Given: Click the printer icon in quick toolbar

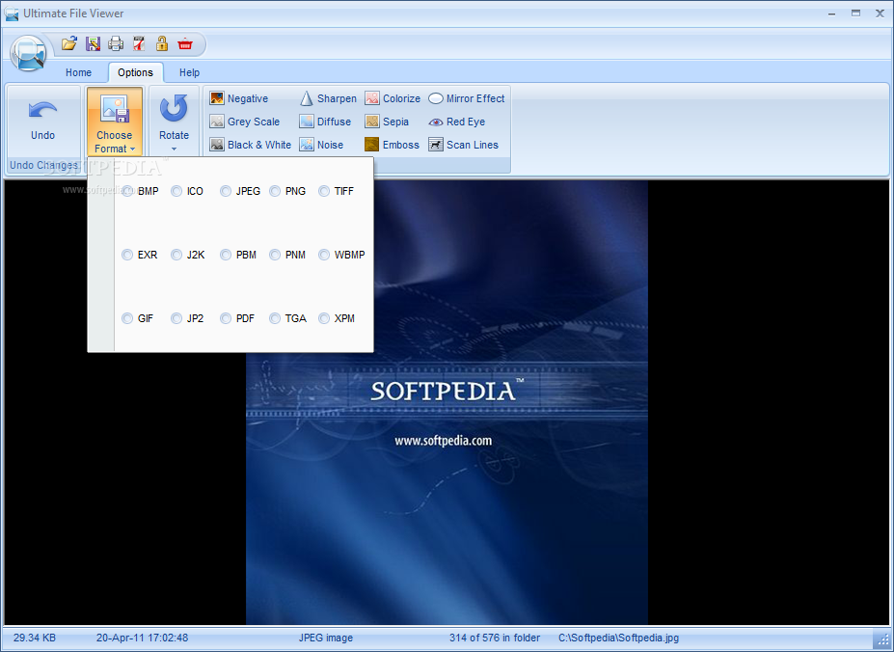Looking at the screenshot, I should point(116,43).
